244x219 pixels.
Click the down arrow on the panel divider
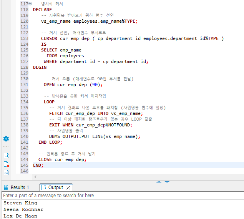coord(167,182)
